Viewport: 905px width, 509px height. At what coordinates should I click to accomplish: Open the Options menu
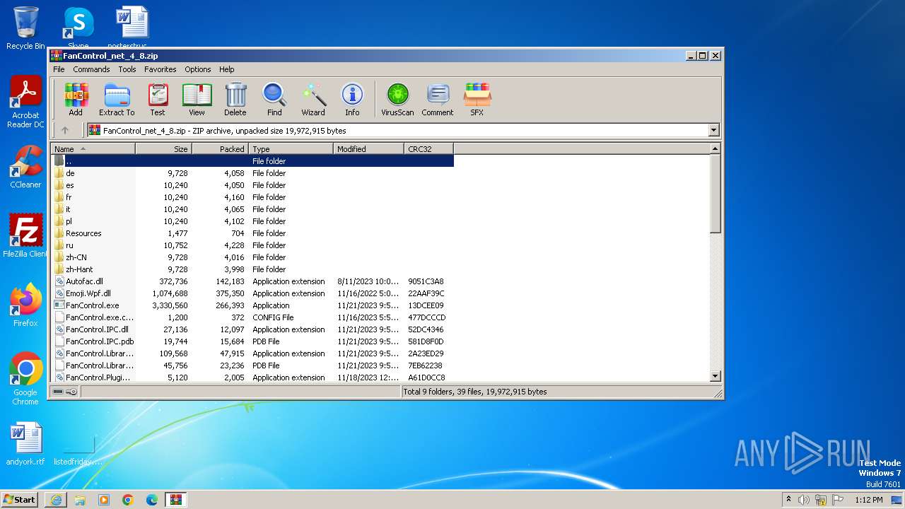tap(198, 69)
